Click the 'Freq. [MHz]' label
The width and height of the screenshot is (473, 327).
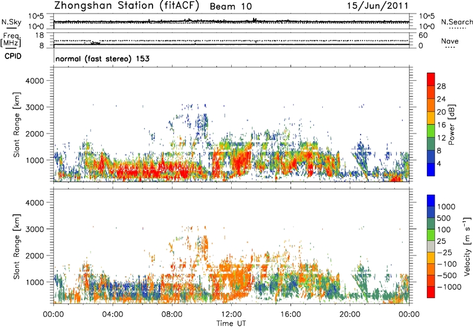pos(11,40)
